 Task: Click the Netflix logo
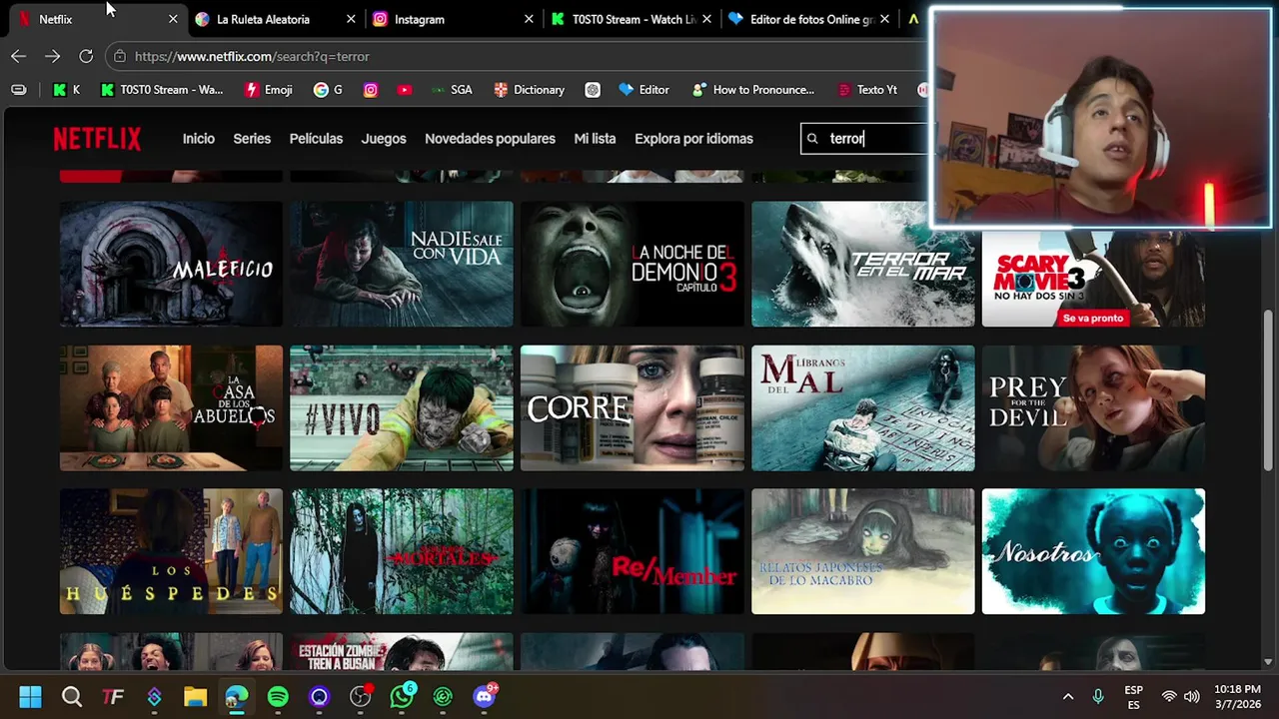point(97,139)
